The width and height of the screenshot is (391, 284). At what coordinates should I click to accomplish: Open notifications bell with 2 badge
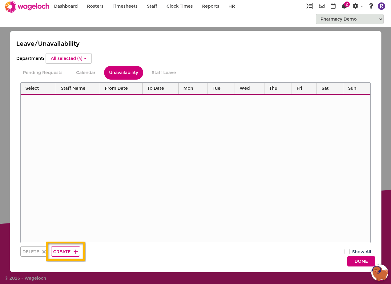345,6
